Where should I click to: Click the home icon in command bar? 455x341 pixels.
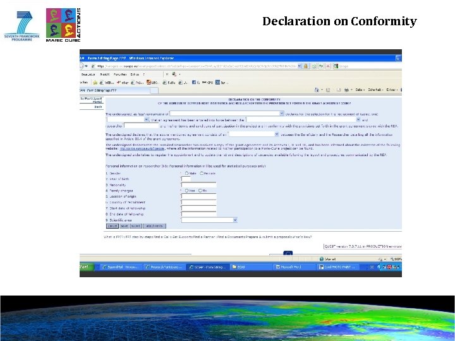tap(317, 90)
